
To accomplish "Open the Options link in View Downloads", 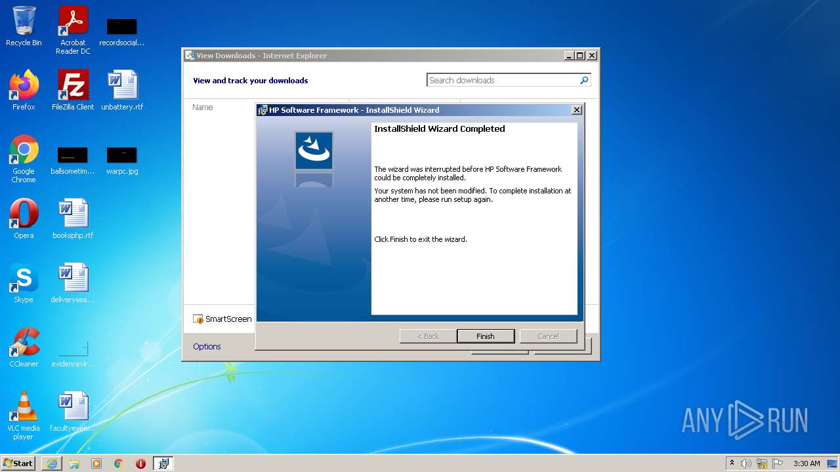I will (207, 347).
